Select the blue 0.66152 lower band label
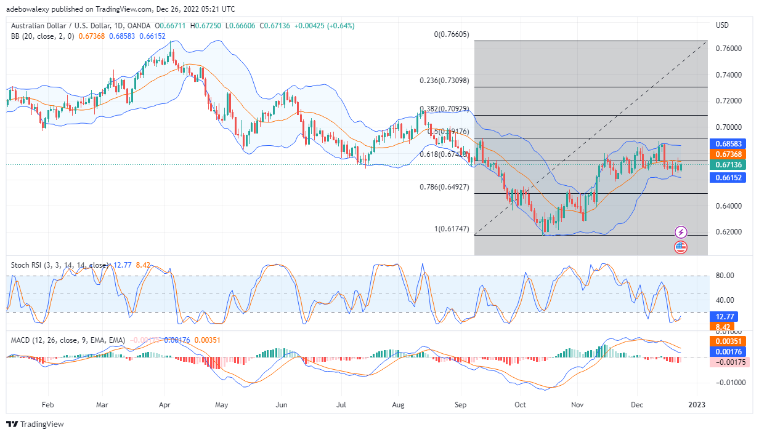 pos(727,177)
